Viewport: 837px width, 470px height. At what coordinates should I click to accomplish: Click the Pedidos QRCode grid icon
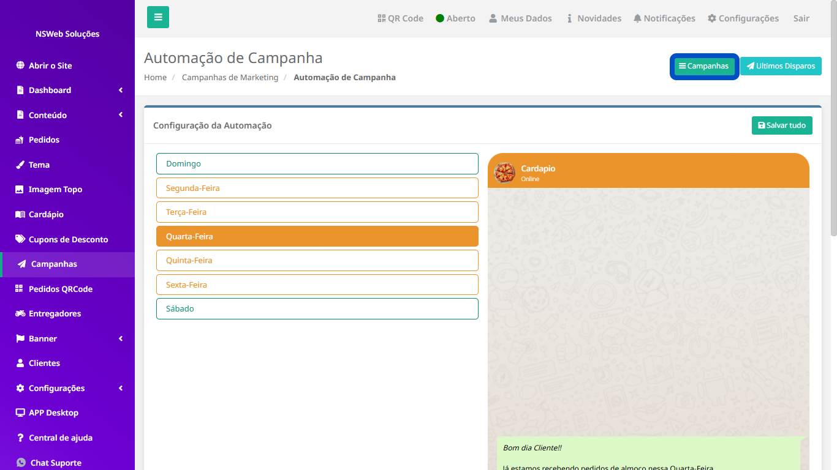pyautogui.click(x=19, y=289)
